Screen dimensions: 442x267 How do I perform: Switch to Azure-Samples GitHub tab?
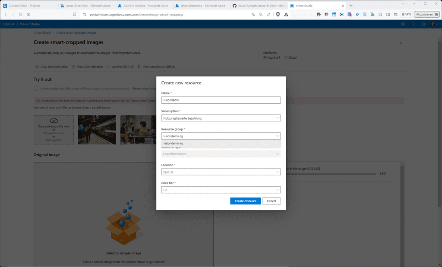260,6
